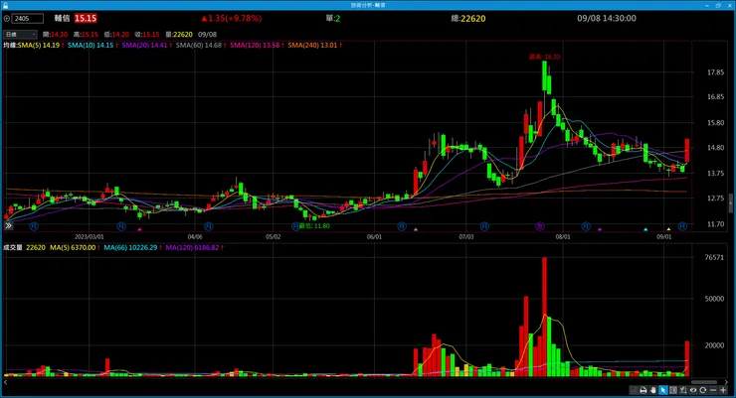Image resolution: width=736 pixels, height=398 pixels.
Task: Select the arrow cursor tool
Action: point(662,390)
